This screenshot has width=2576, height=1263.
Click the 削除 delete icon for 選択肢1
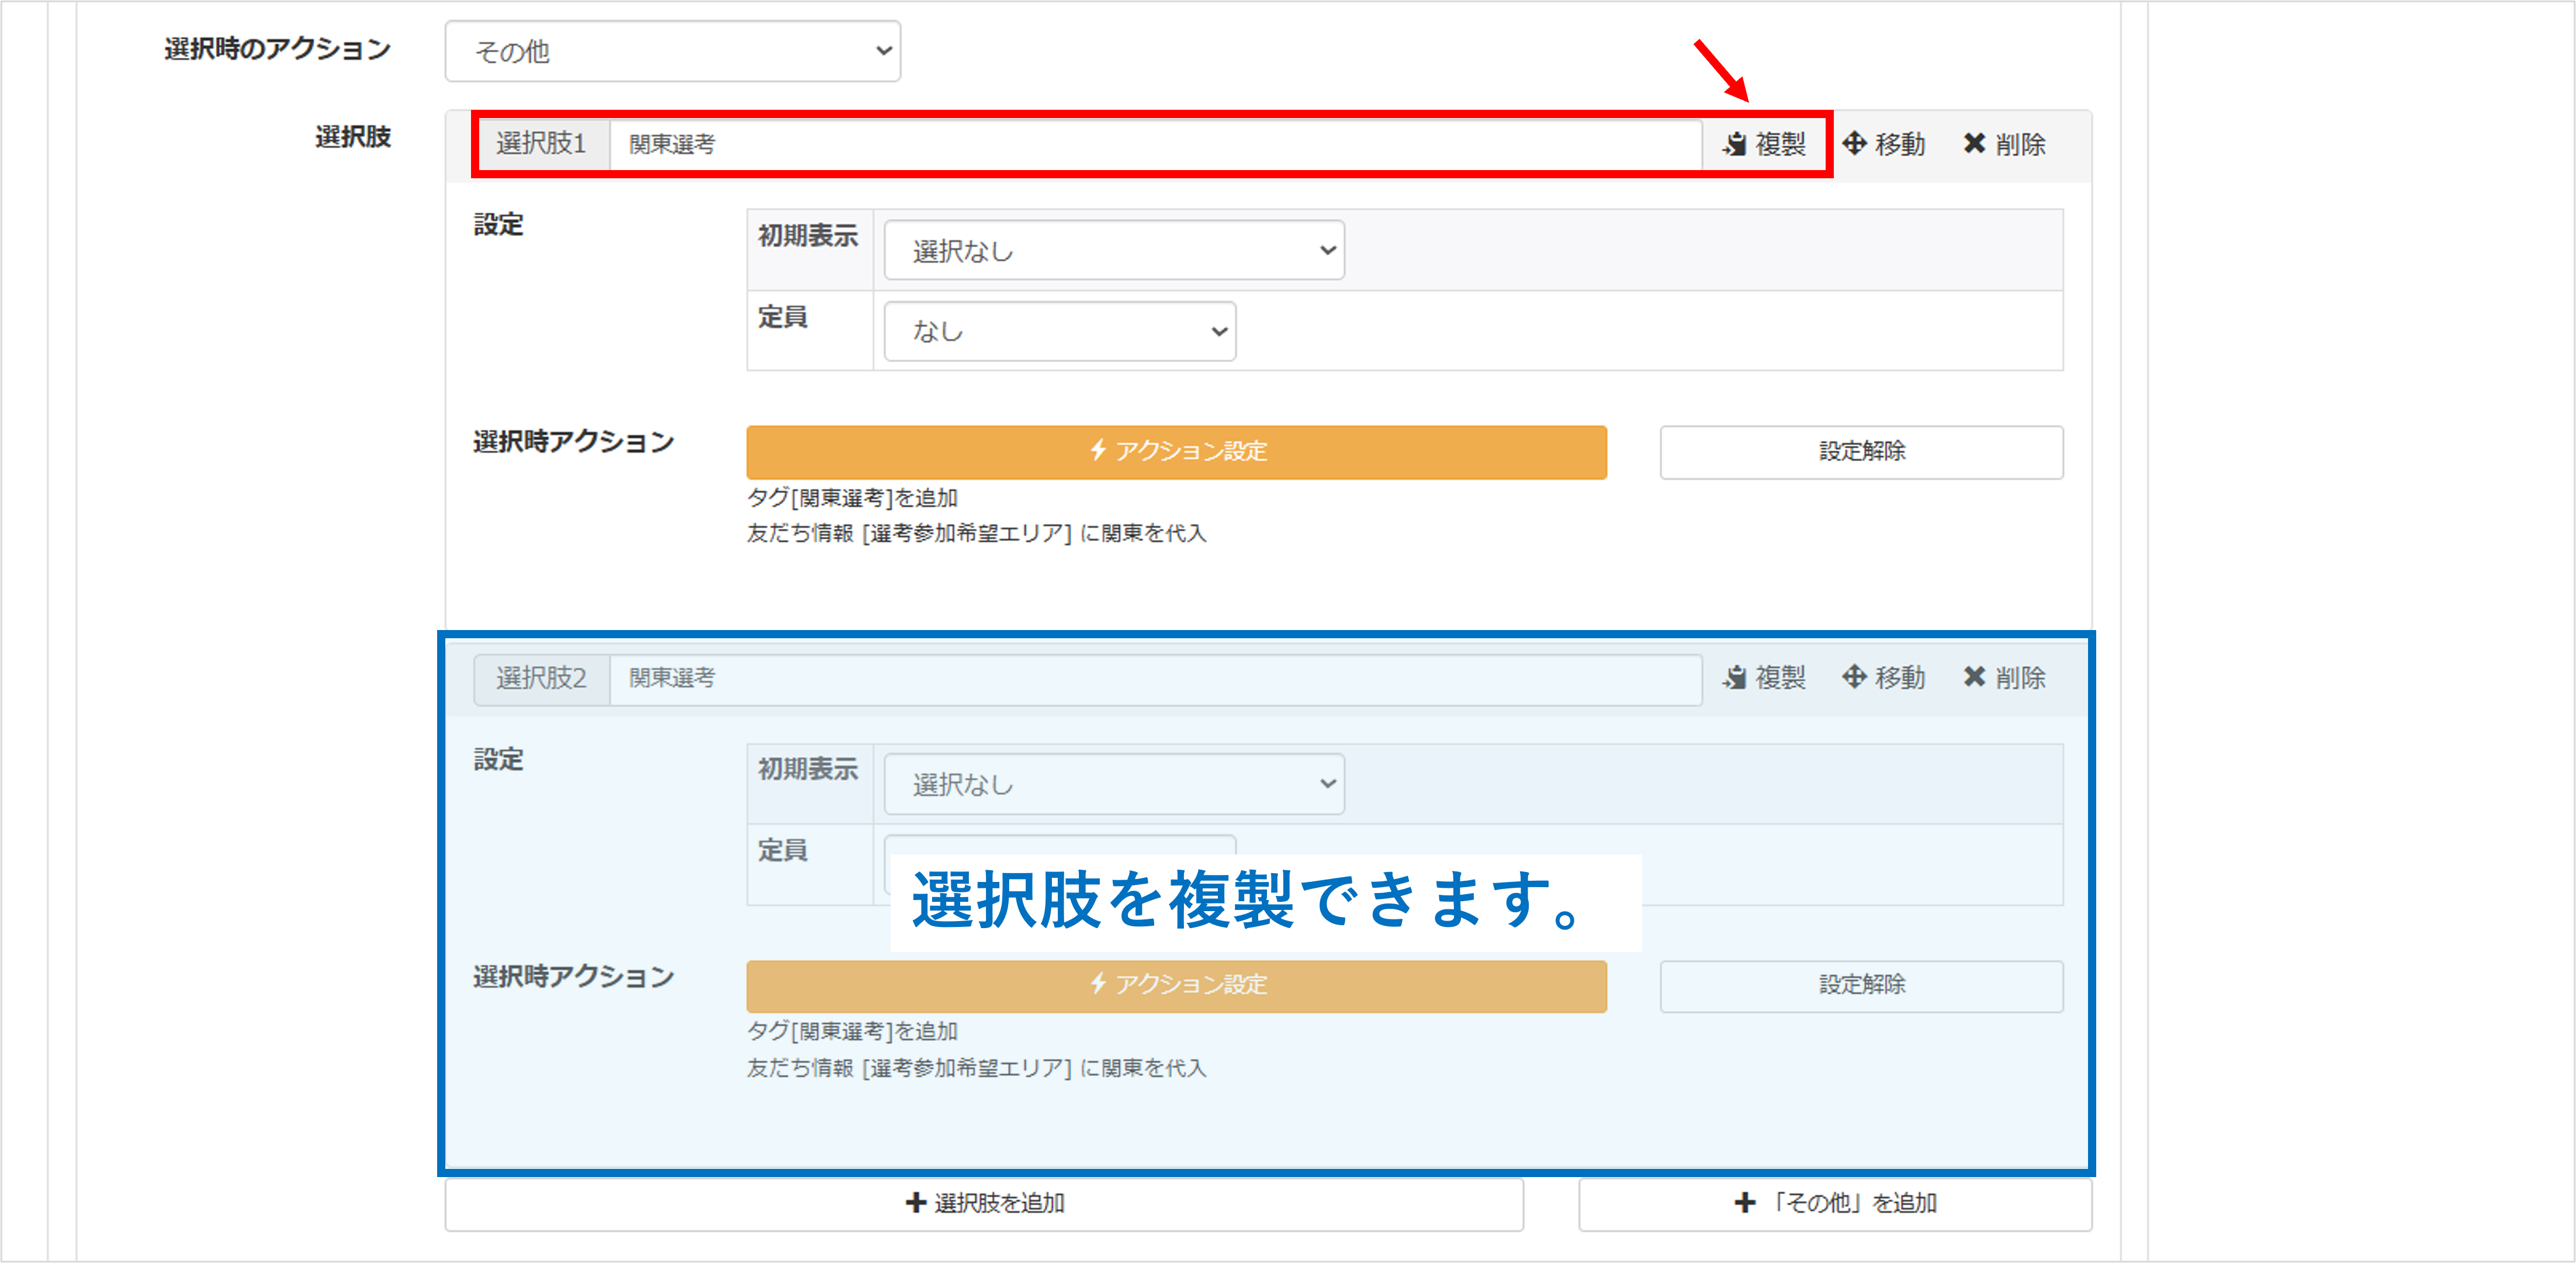[1974, 144]
